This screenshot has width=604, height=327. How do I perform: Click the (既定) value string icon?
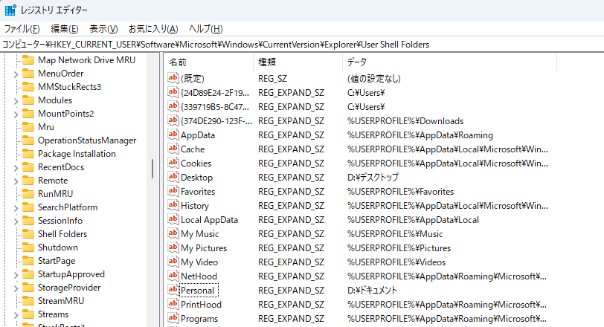click(173, 78)
